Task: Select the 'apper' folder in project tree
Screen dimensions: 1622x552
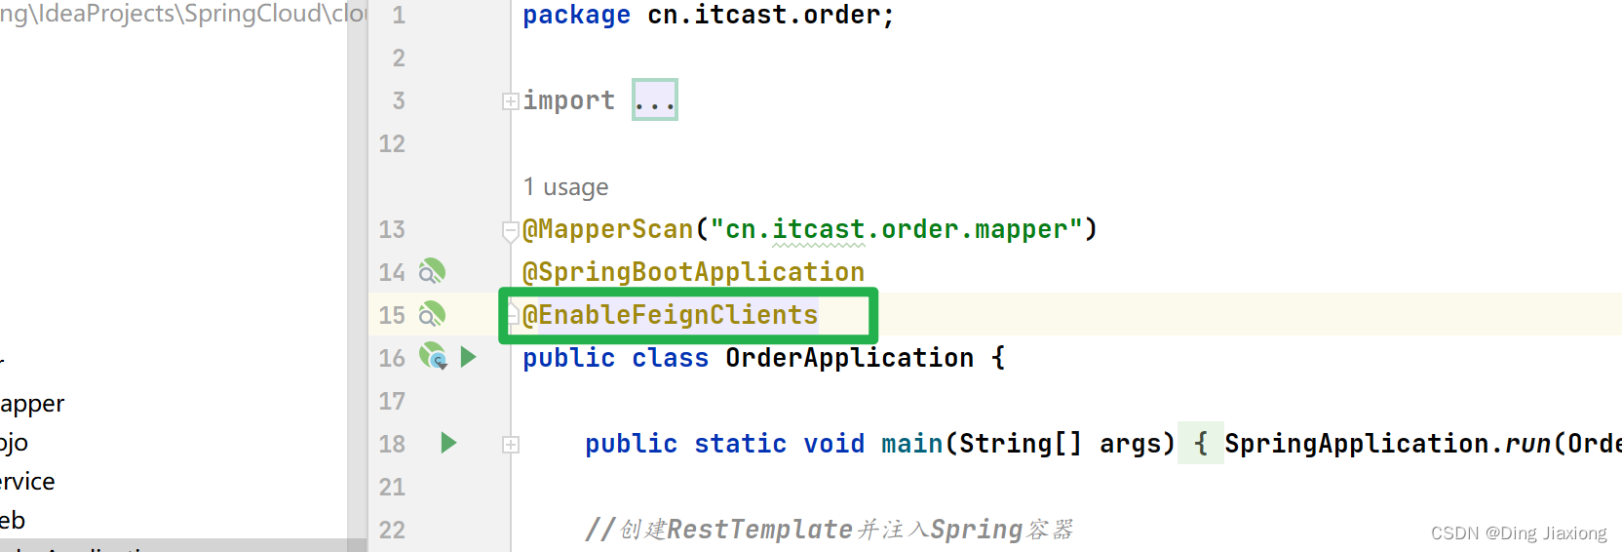Action: coord(32,404)
